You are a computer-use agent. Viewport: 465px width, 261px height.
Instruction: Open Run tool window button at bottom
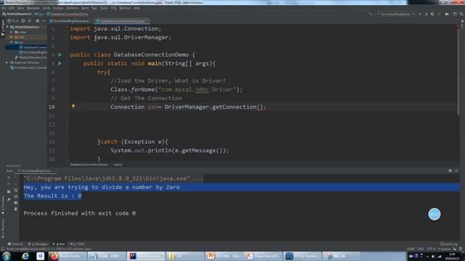(x=59, y=244)
